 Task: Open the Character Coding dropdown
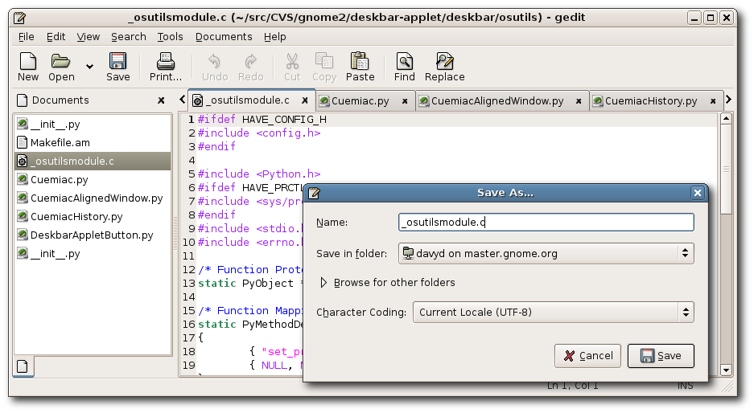(x=553, y=312)
